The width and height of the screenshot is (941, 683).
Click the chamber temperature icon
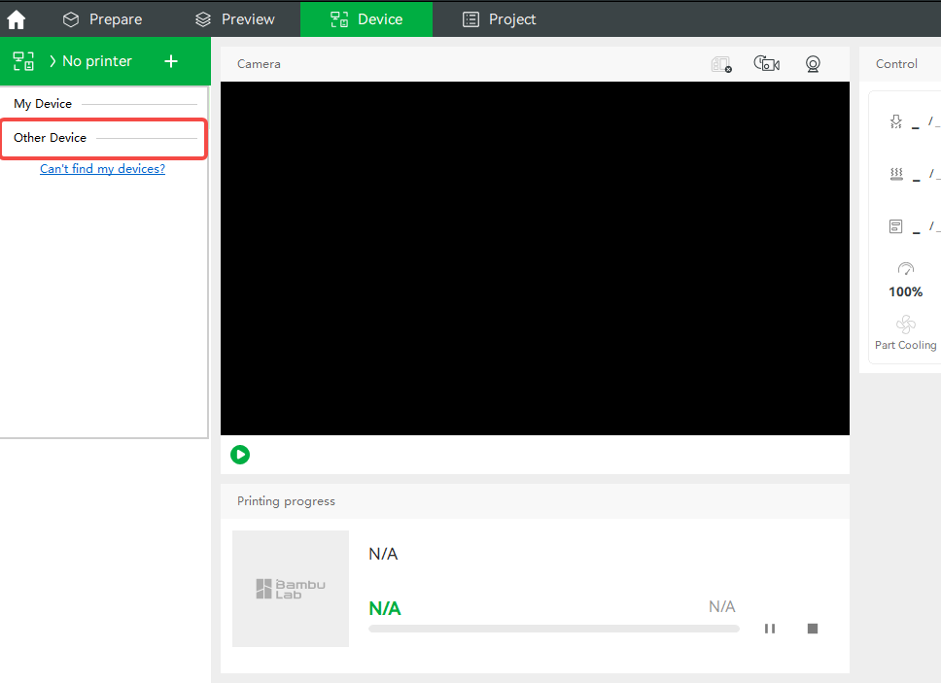coord(895,226)
